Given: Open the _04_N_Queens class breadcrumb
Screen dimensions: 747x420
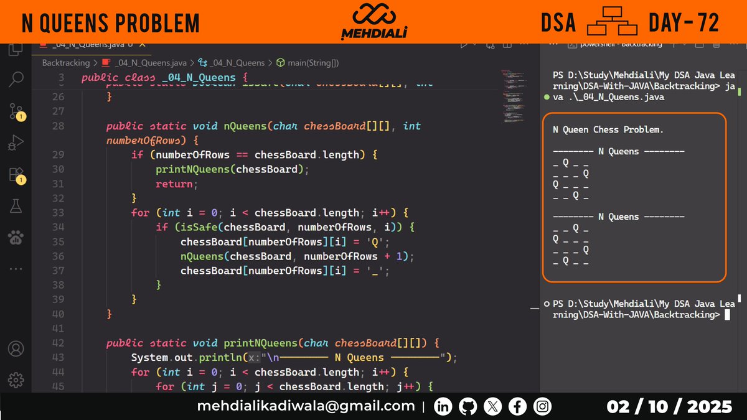Looking at the screenshot, I should pyautogui.click(x=231, y=63).
